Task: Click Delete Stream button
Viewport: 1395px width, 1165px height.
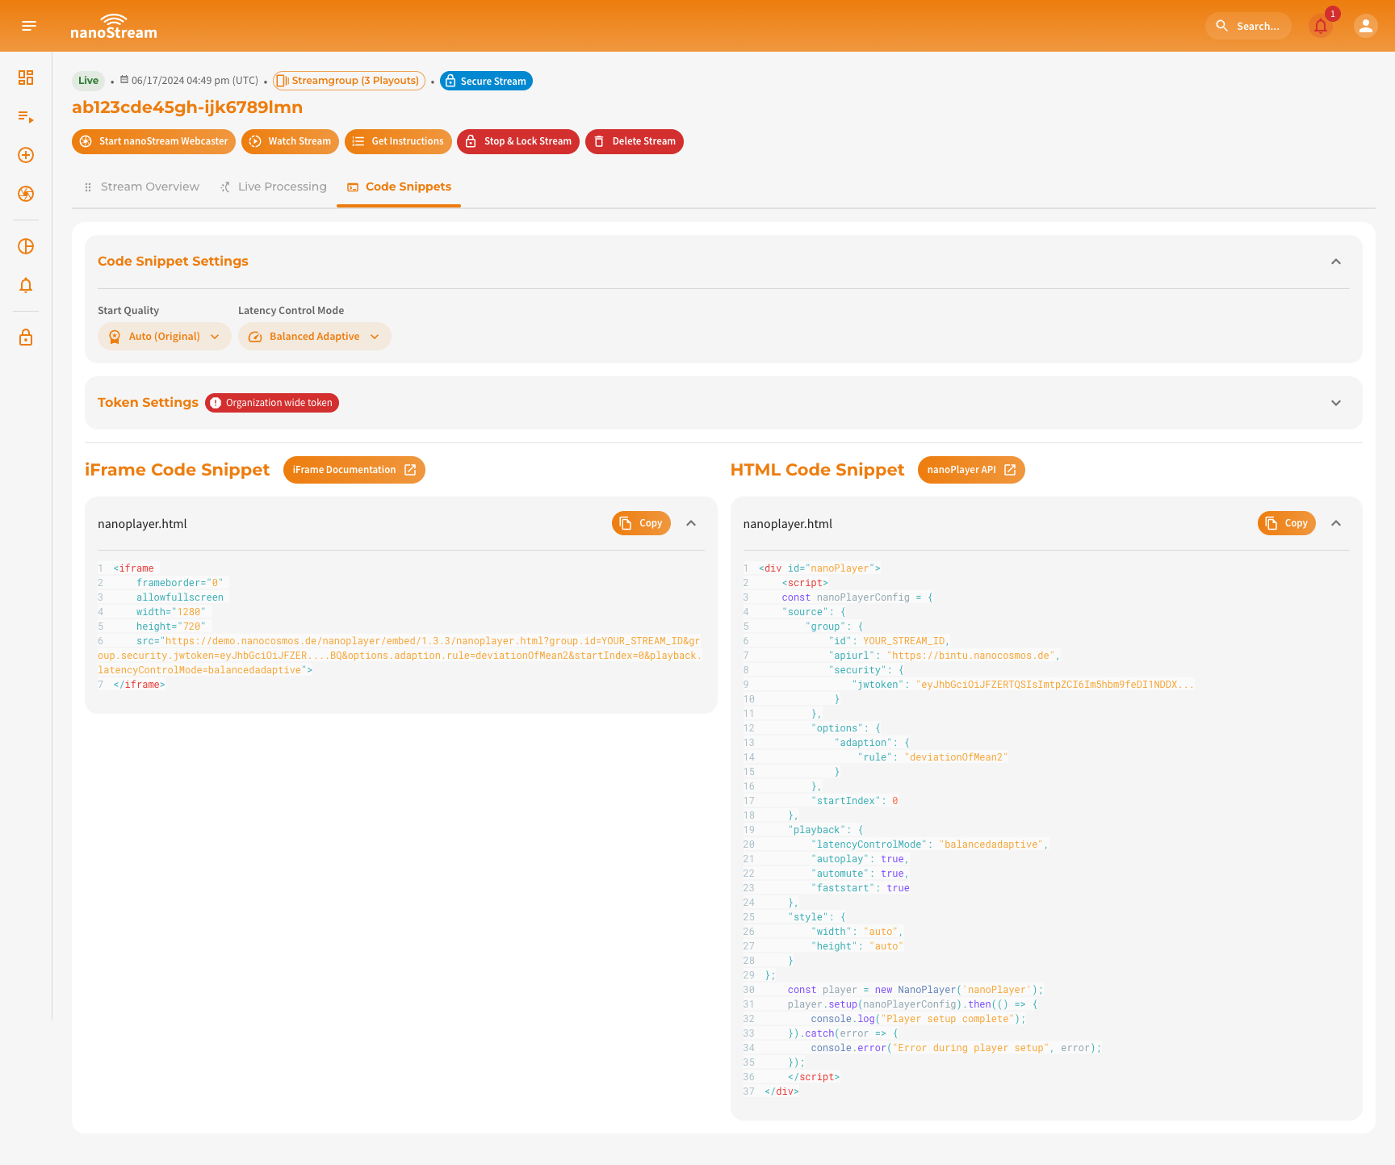Action: click(x=635, y=141)
